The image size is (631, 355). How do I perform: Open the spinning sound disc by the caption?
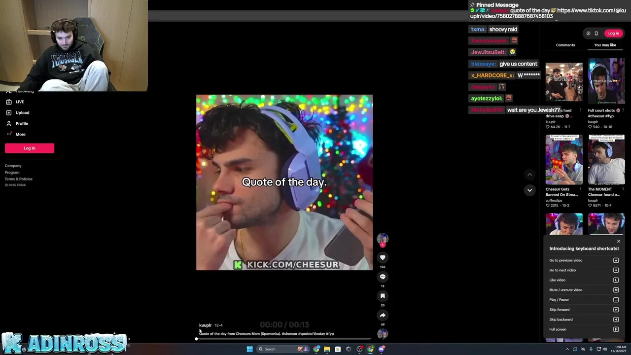click(x=383, y=334)
